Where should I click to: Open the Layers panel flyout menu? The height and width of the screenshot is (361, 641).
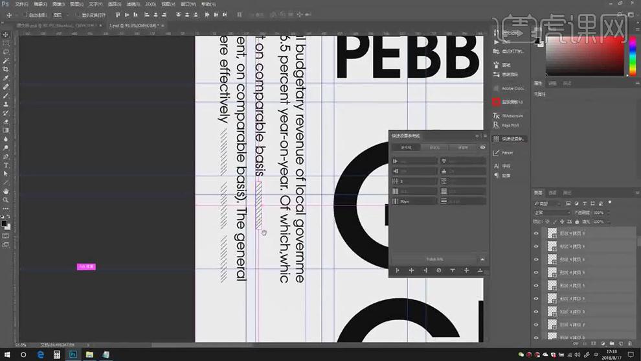click(637, 192)
